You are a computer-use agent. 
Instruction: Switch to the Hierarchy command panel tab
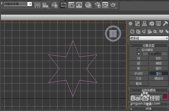click(144, 23)
